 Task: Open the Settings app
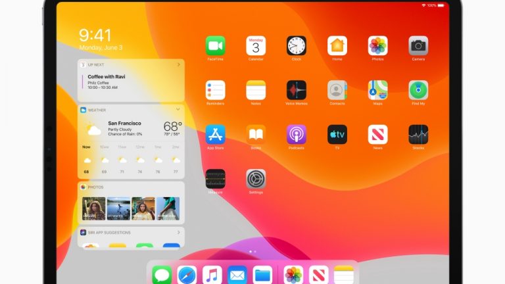[x=256, y=179]
